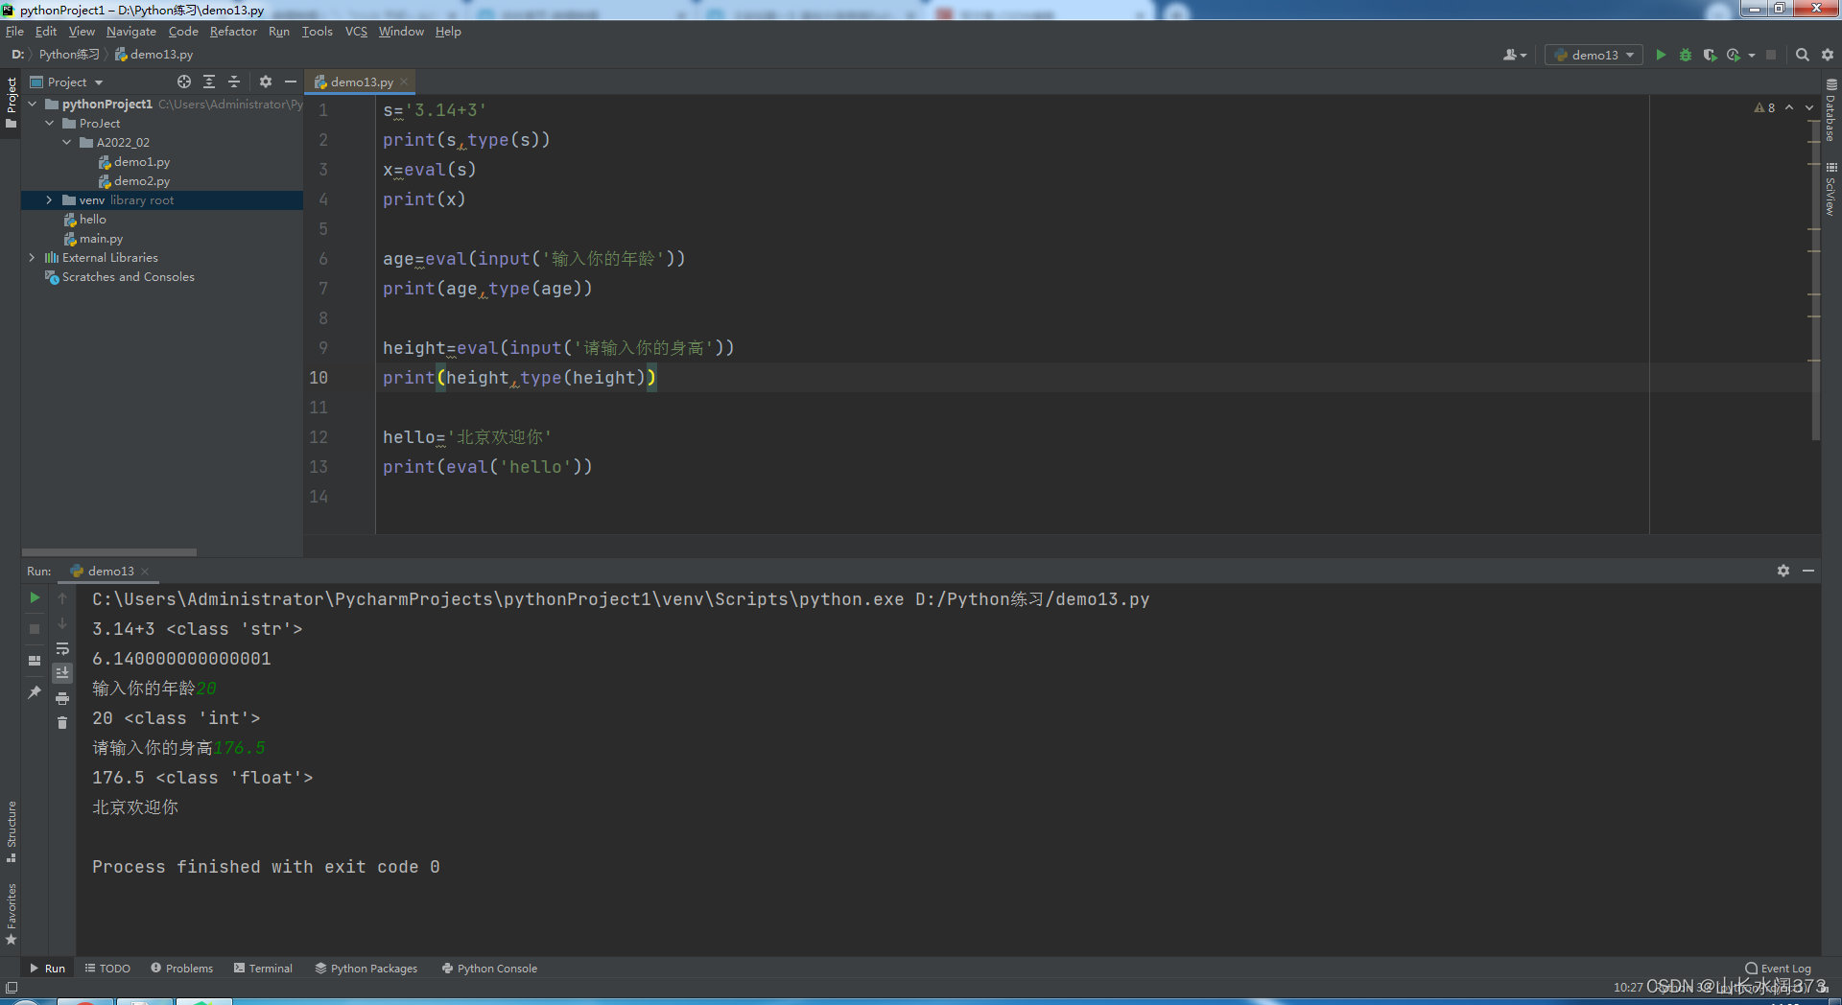Collapse the A2022_02 folder node
1842x1005 pixels.
coord(66,142)
